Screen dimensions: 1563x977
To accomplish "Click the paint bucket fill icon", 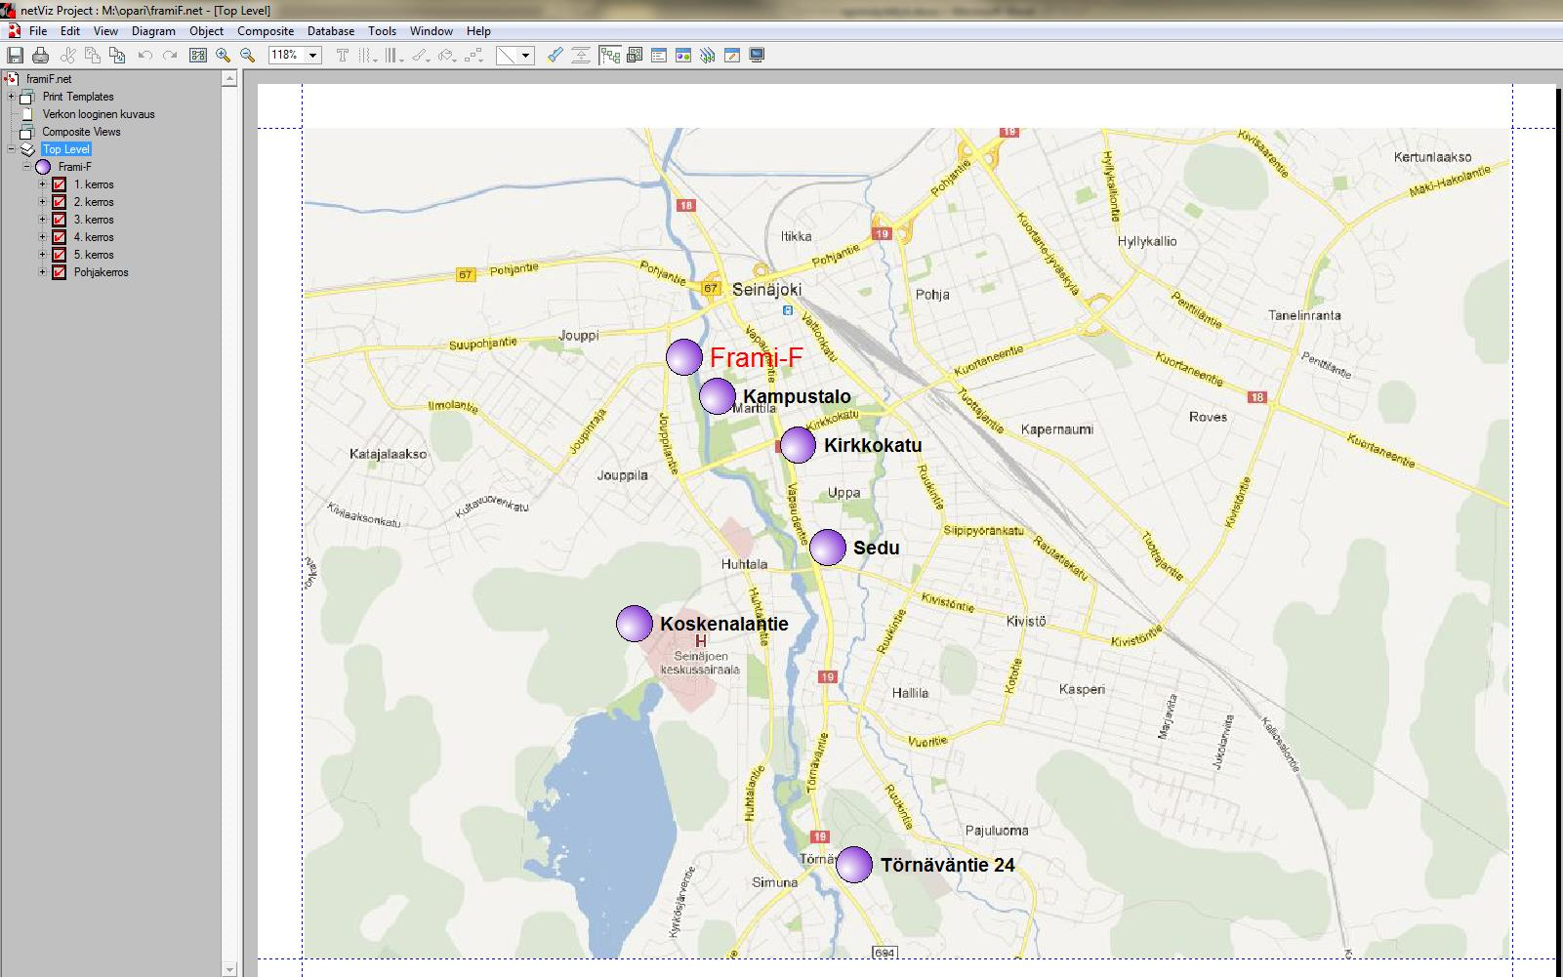I will (447, 56).
